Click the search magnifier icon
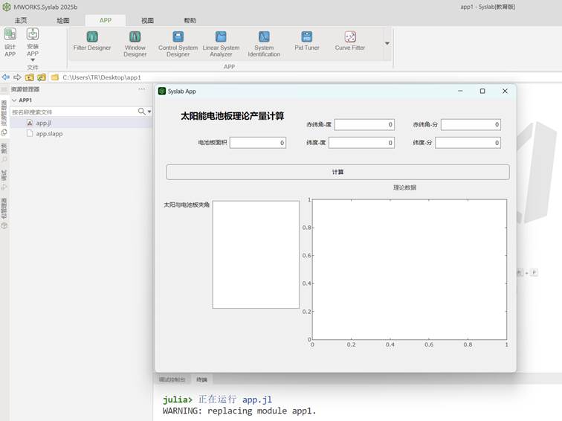Screen dimensions: 562x421 (x=141, y=112)
